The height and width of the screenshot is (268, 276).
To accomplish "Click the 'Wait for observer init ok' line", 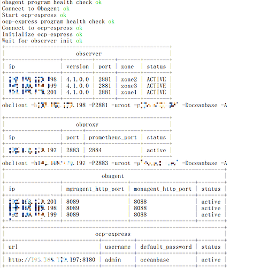I will click(42, 41).
